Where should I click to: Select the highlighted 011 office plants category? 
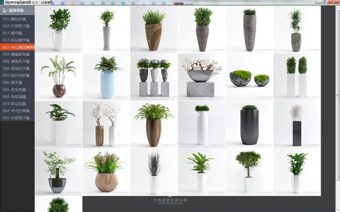tap(17, 47)
